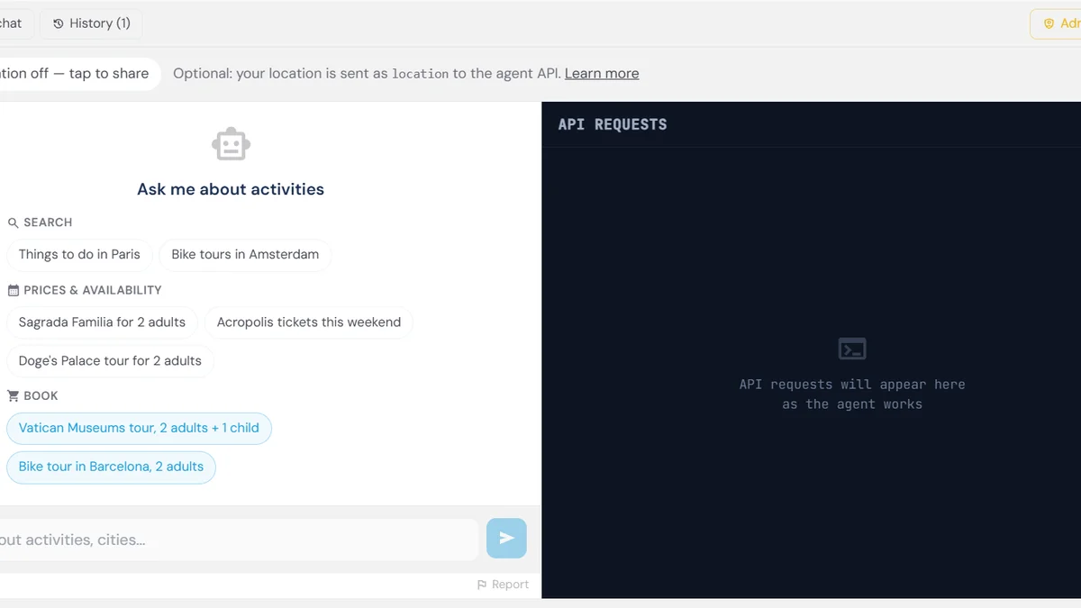Click the cart icon beside BOOK
Screen dimensions: 1081x608
click(14, 396)
